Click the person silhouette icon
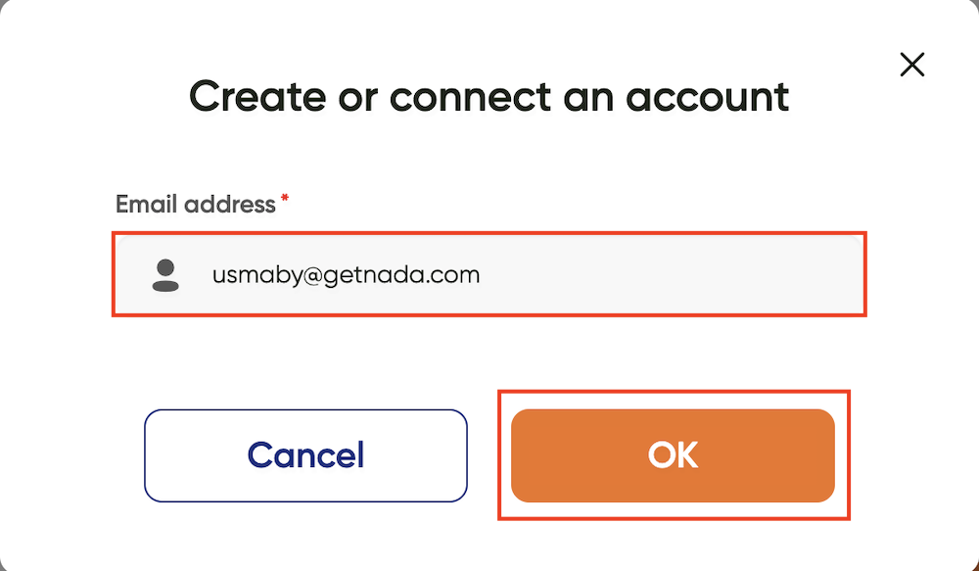Screen dimensions: 979x571 [165, 275]
